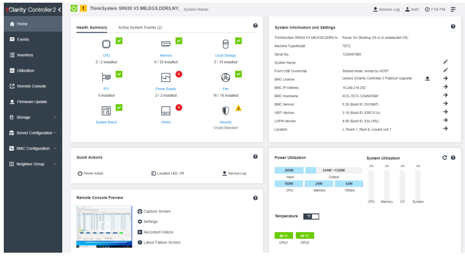465x257 pixels.
Task: Open the remote console preview thumbnail
Action: click(104, 227)
